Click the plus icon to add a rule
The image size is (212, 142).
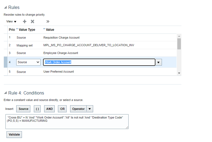click(25, 21)
